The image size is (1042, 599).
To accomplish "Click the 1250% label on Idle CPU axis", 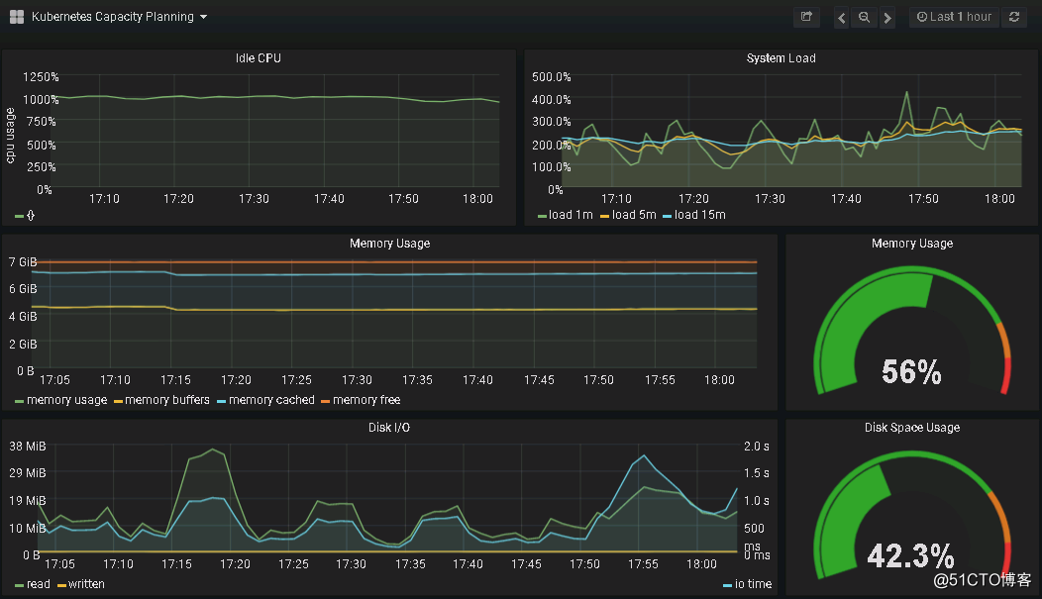I will (41, 77).
